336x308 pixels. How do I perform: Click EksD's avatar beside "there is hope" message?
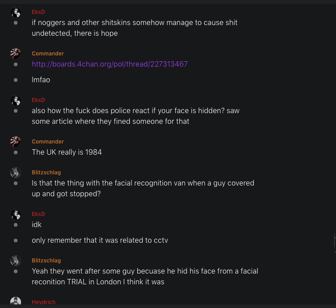tap(16, 13)
